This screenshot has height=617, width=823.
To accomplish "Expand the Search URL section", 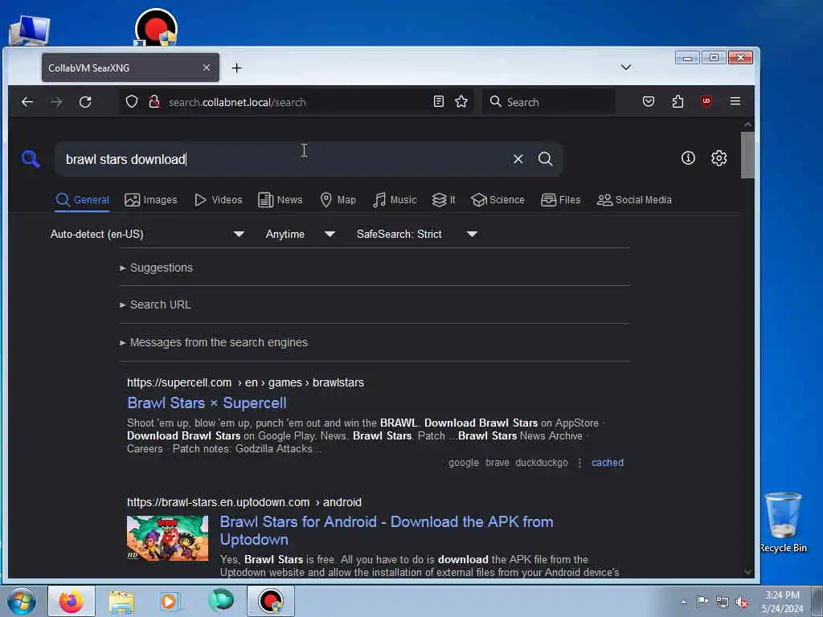I will [155, 304].
